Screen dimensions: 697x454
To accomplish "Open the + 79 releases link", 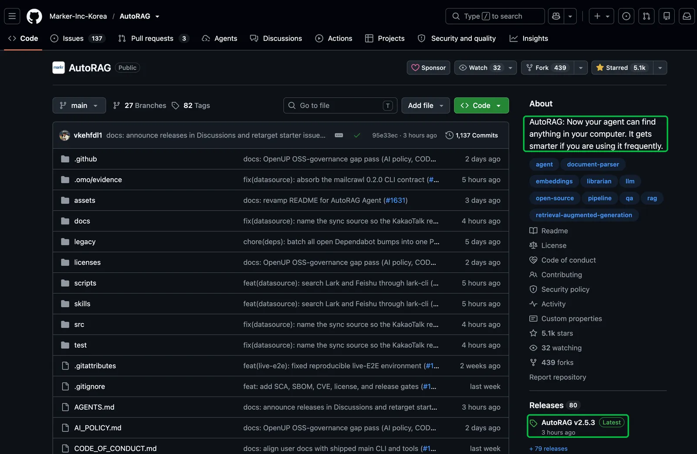I will (x=548, y=449).
